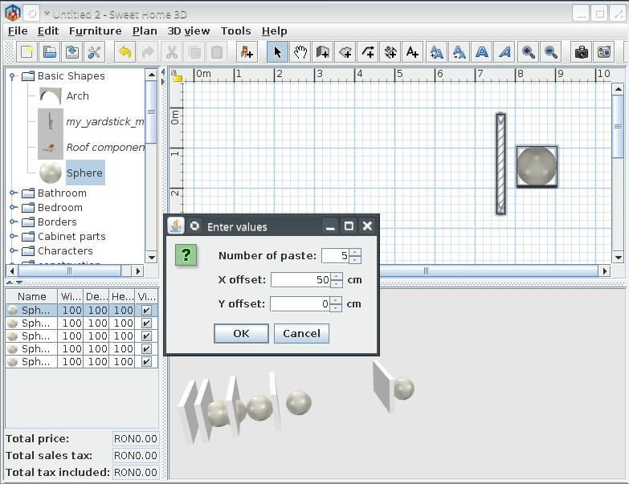Open the File menu
This screenshot has height=484, width=629.
point(18,31)
